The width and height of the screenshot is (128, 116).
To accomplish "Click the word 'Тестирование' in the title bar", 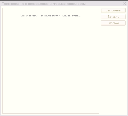I will point(13,4).
